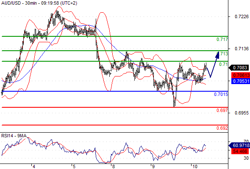Click date marker 10 on time axis
The image size is (250, 169).
tap(194, 166)
